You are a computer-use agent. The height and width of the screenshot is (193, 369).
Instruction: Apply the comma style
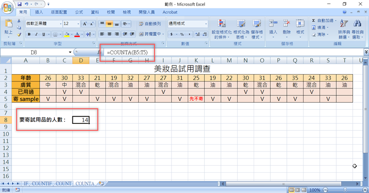point(189,35)
